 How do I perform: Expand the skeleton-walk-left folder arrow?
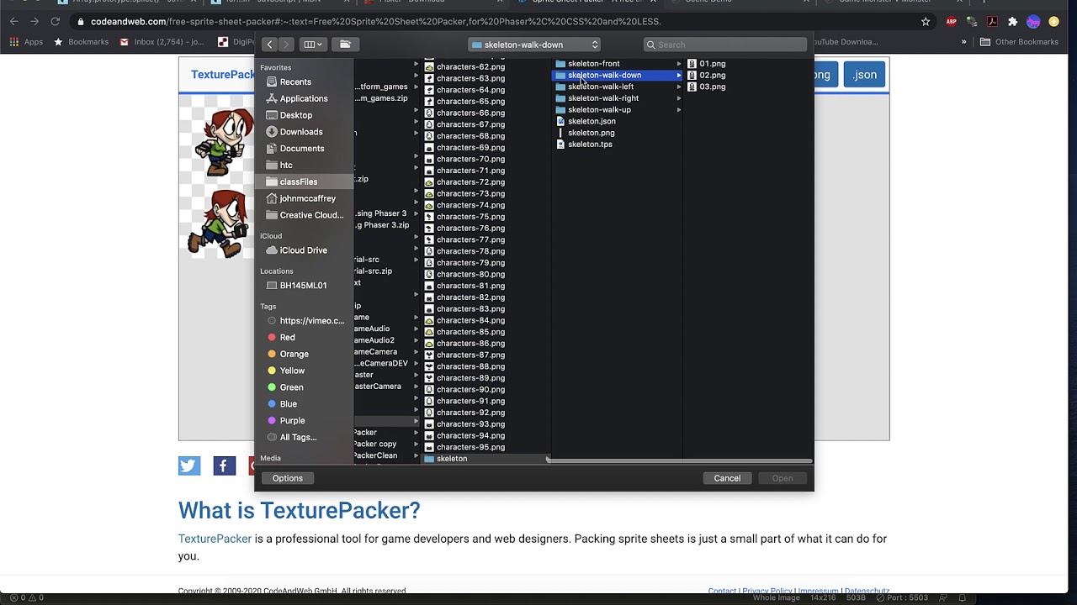point(678,87)
